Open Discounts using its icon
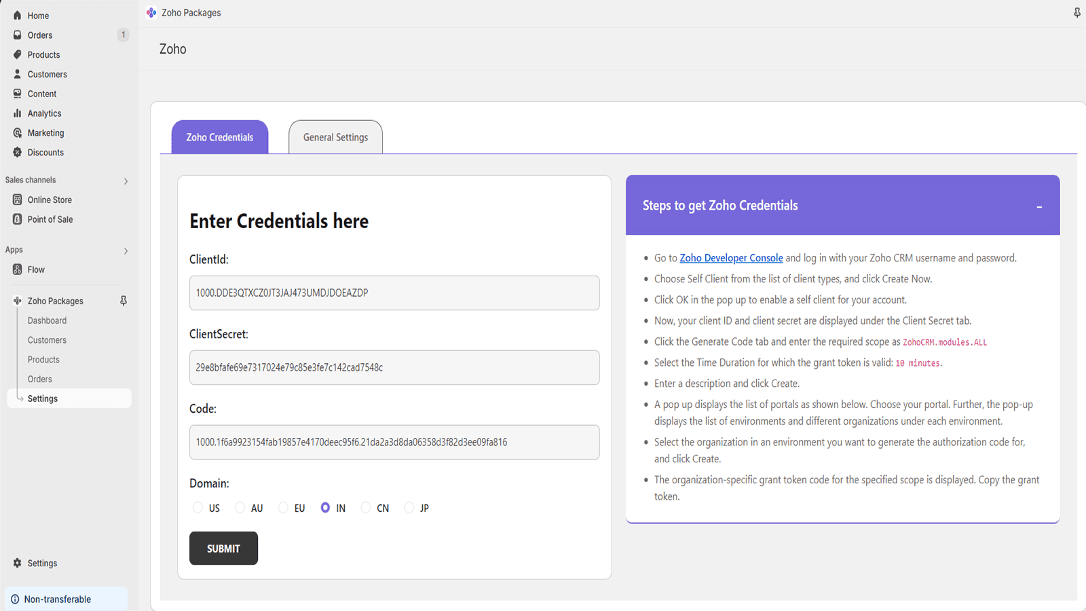Screen dimensions: 1086x611 coord(16,152)
